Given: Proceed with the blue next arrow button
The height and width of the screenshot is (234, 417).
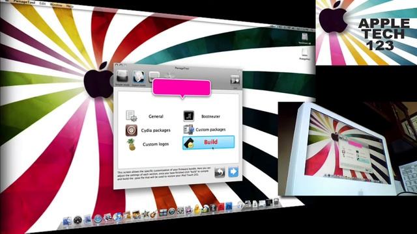Looking at the screenshot, I should point(233,172).
